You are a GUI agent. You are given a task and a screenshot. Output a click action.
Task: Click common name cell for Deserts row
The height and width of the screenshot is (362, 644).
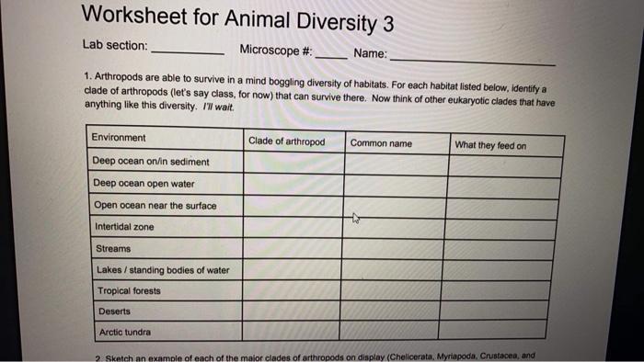tap(390, 311)
